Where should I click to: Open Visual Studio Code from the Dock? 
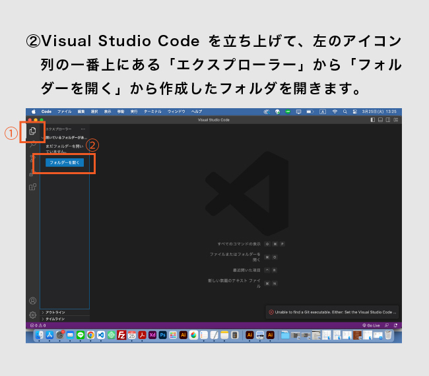click(101, 334)
